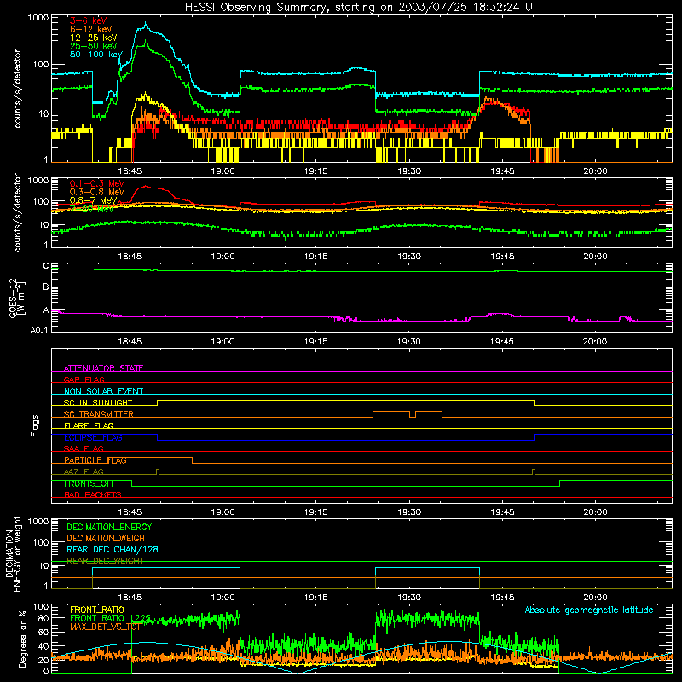
Task: Click the yellow "12-25 keV" legend entry
Action: pyautogui.click(x=94, y=38)
